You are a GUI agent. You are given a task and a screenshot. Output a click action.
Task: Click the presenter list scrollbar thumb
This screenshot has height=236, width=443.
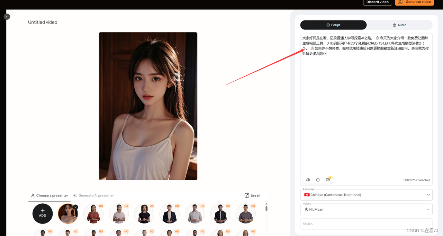(x=266, y=208)
